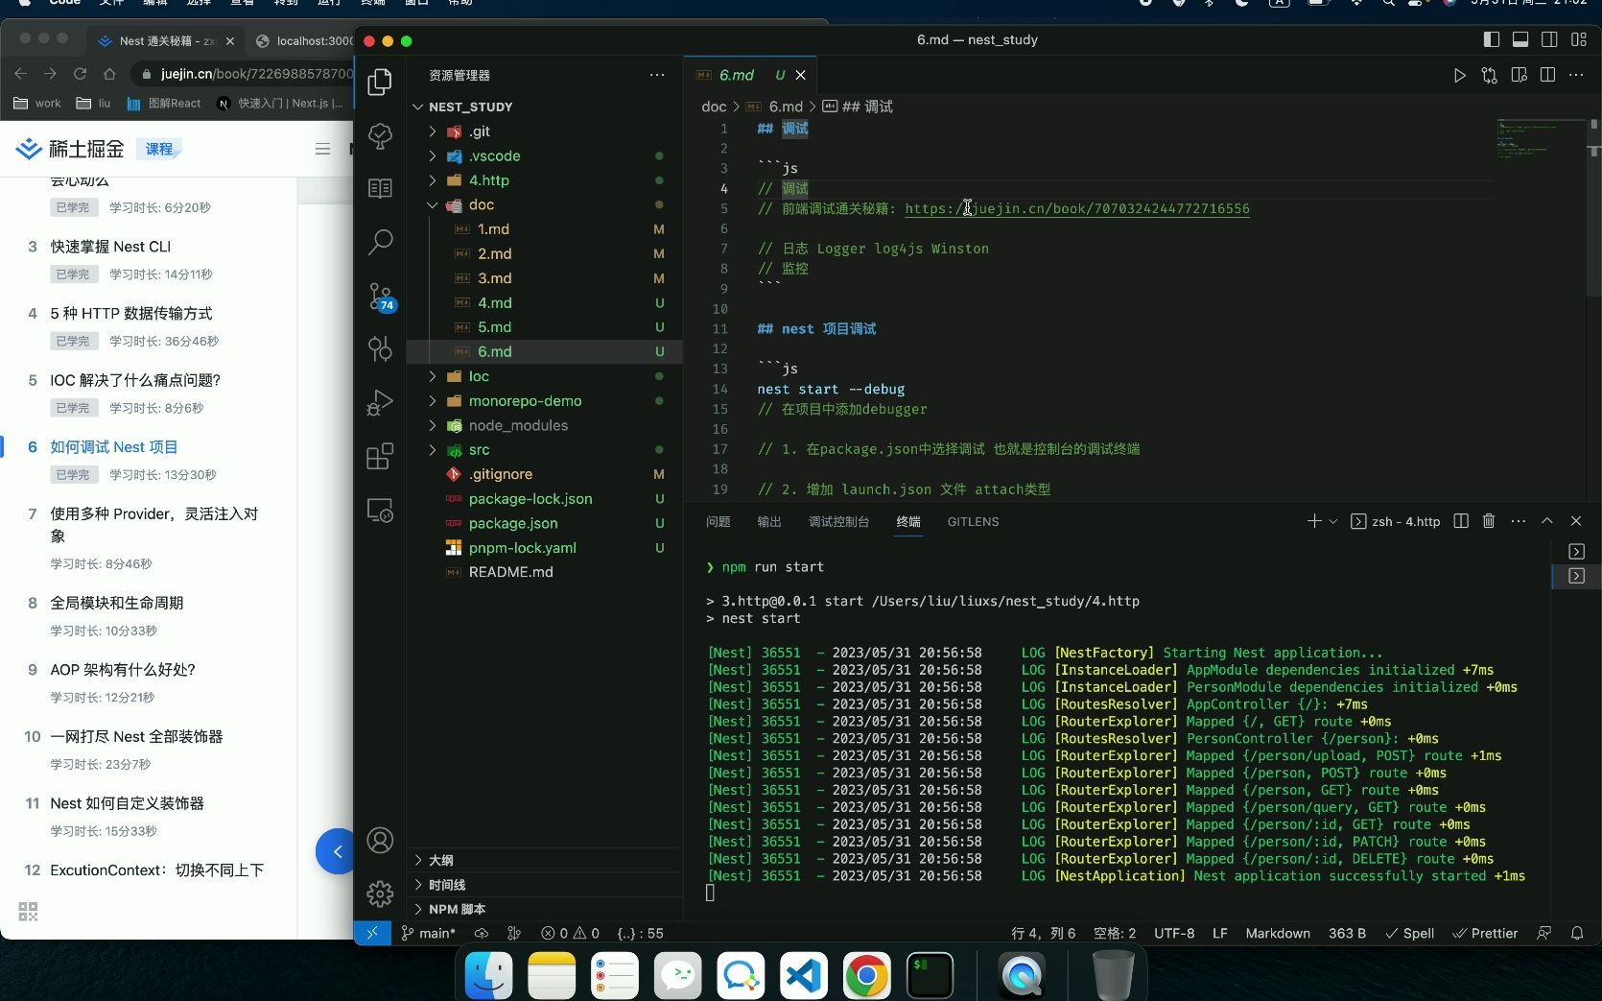The width and height of the screenshot is (1602, 1001).
Task: Open the Extensions view
Action: point(380,456)
